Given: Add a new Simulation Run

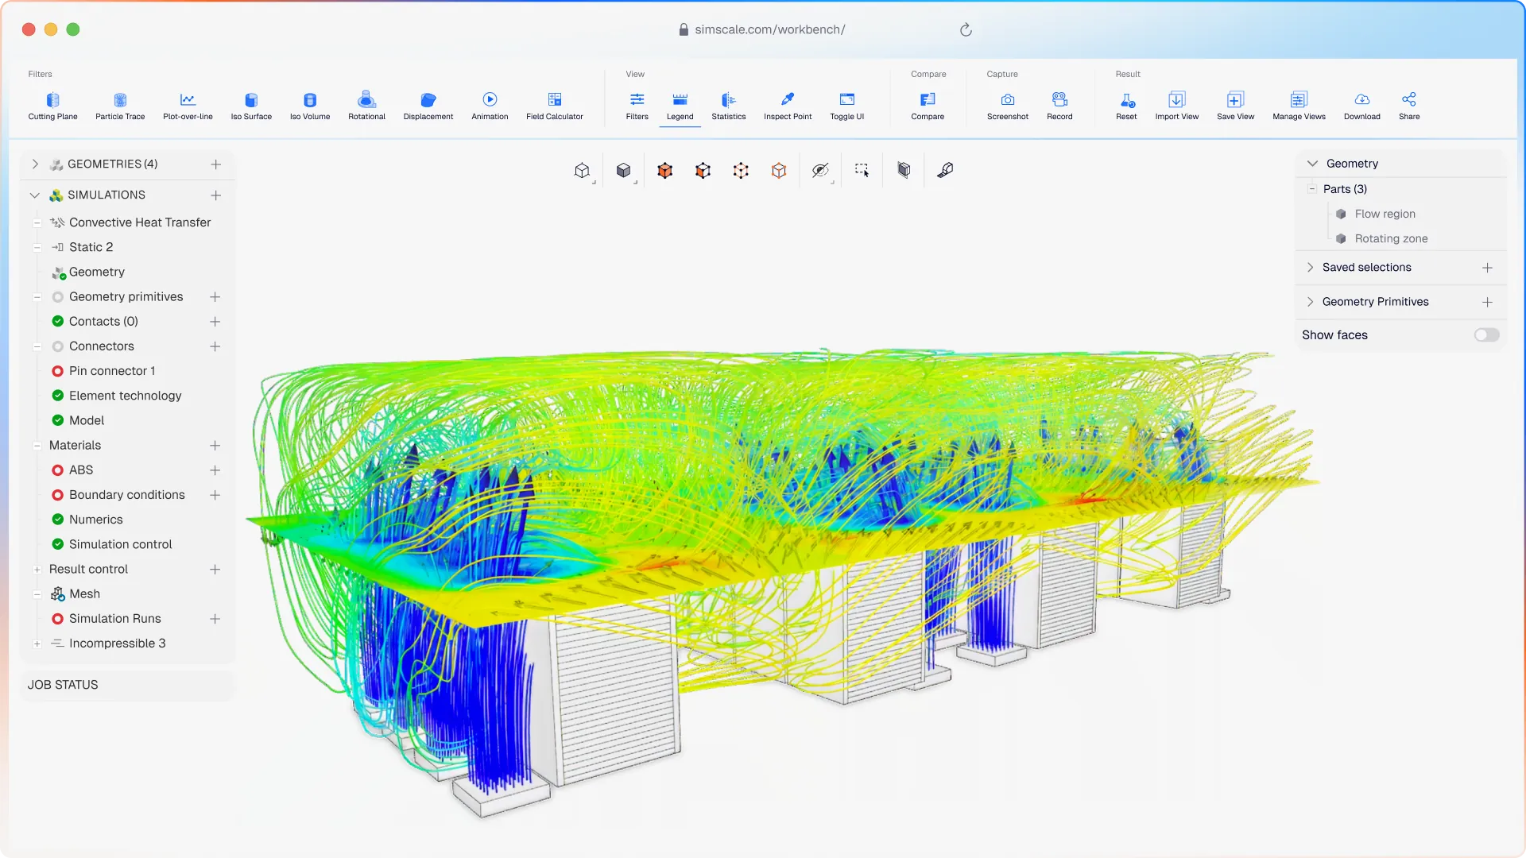Looking at the screenshot, I should point(215,618).
